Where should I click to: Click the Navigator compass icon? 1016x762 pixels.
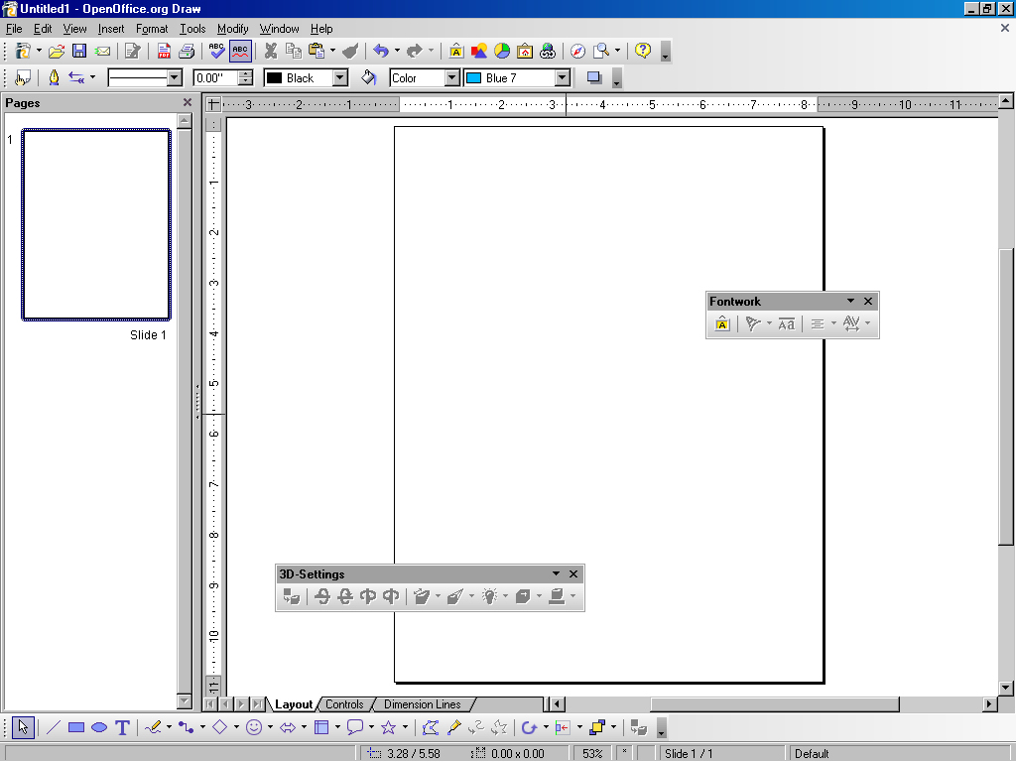(x=577, y=52)
